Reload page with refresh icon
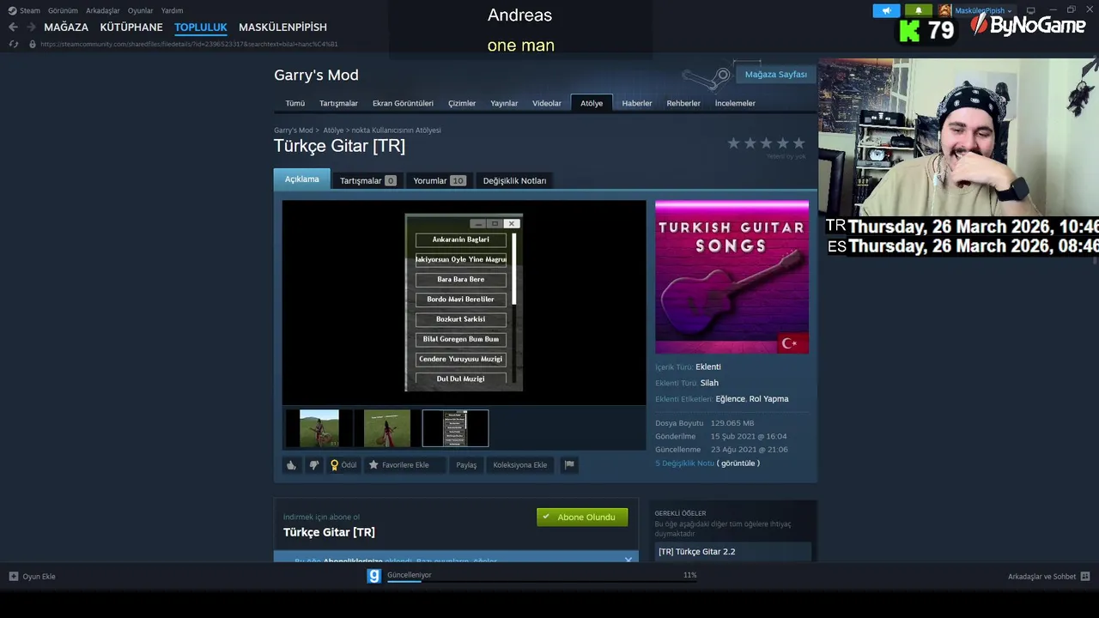The height and width of the screenshot is (618, 1099). pyautogui.click(x=14, y=44)
